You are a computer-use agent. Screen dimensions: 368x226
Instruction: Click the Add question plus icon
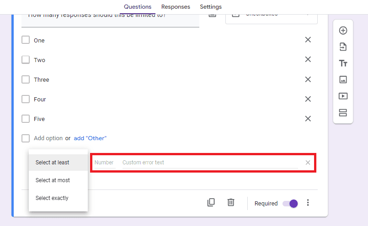point(343,31)
